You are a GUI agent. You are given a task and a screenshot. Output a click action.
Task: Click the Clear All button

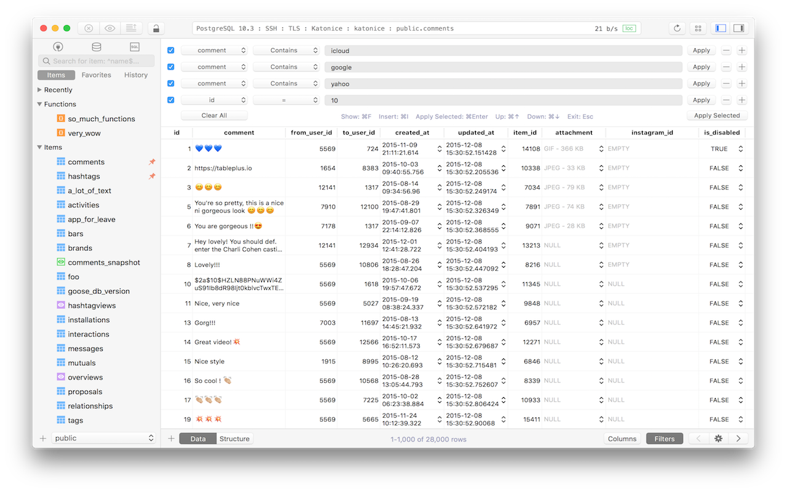click(214, 115)
